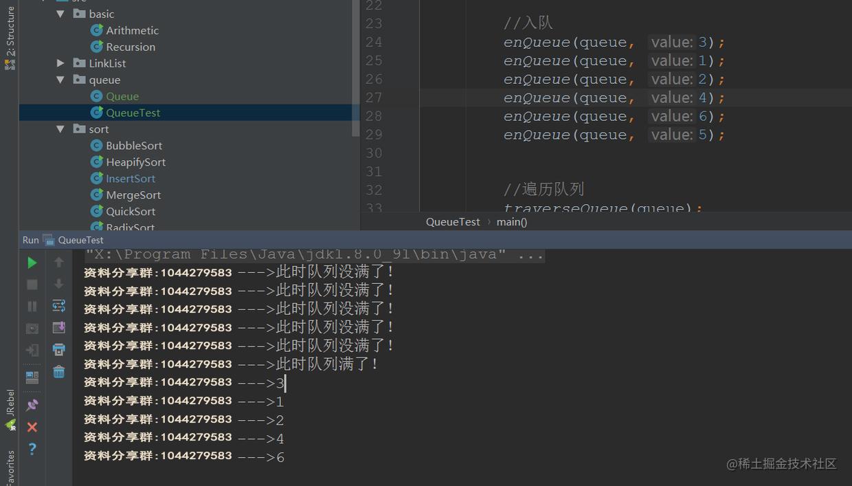This screenshot has height=486, width=852.
Task: Click the Pause output icon
Action: click(x=32, y=306)
